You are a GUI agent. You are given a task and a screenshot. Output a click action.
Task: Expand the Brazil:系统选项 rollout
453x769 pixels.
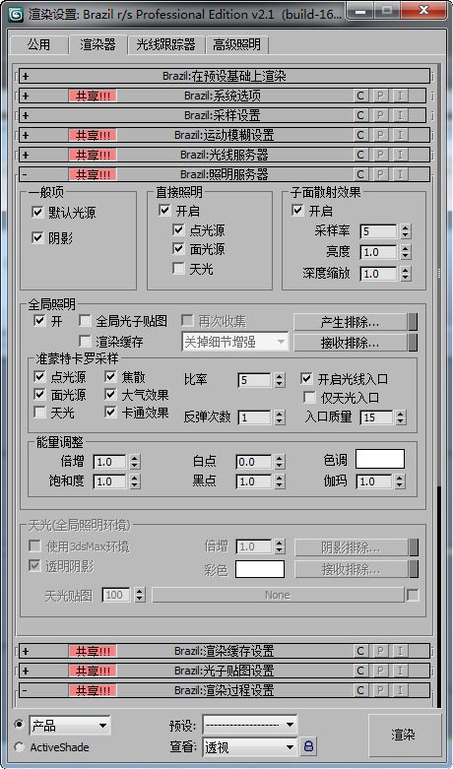pos(223,96)
